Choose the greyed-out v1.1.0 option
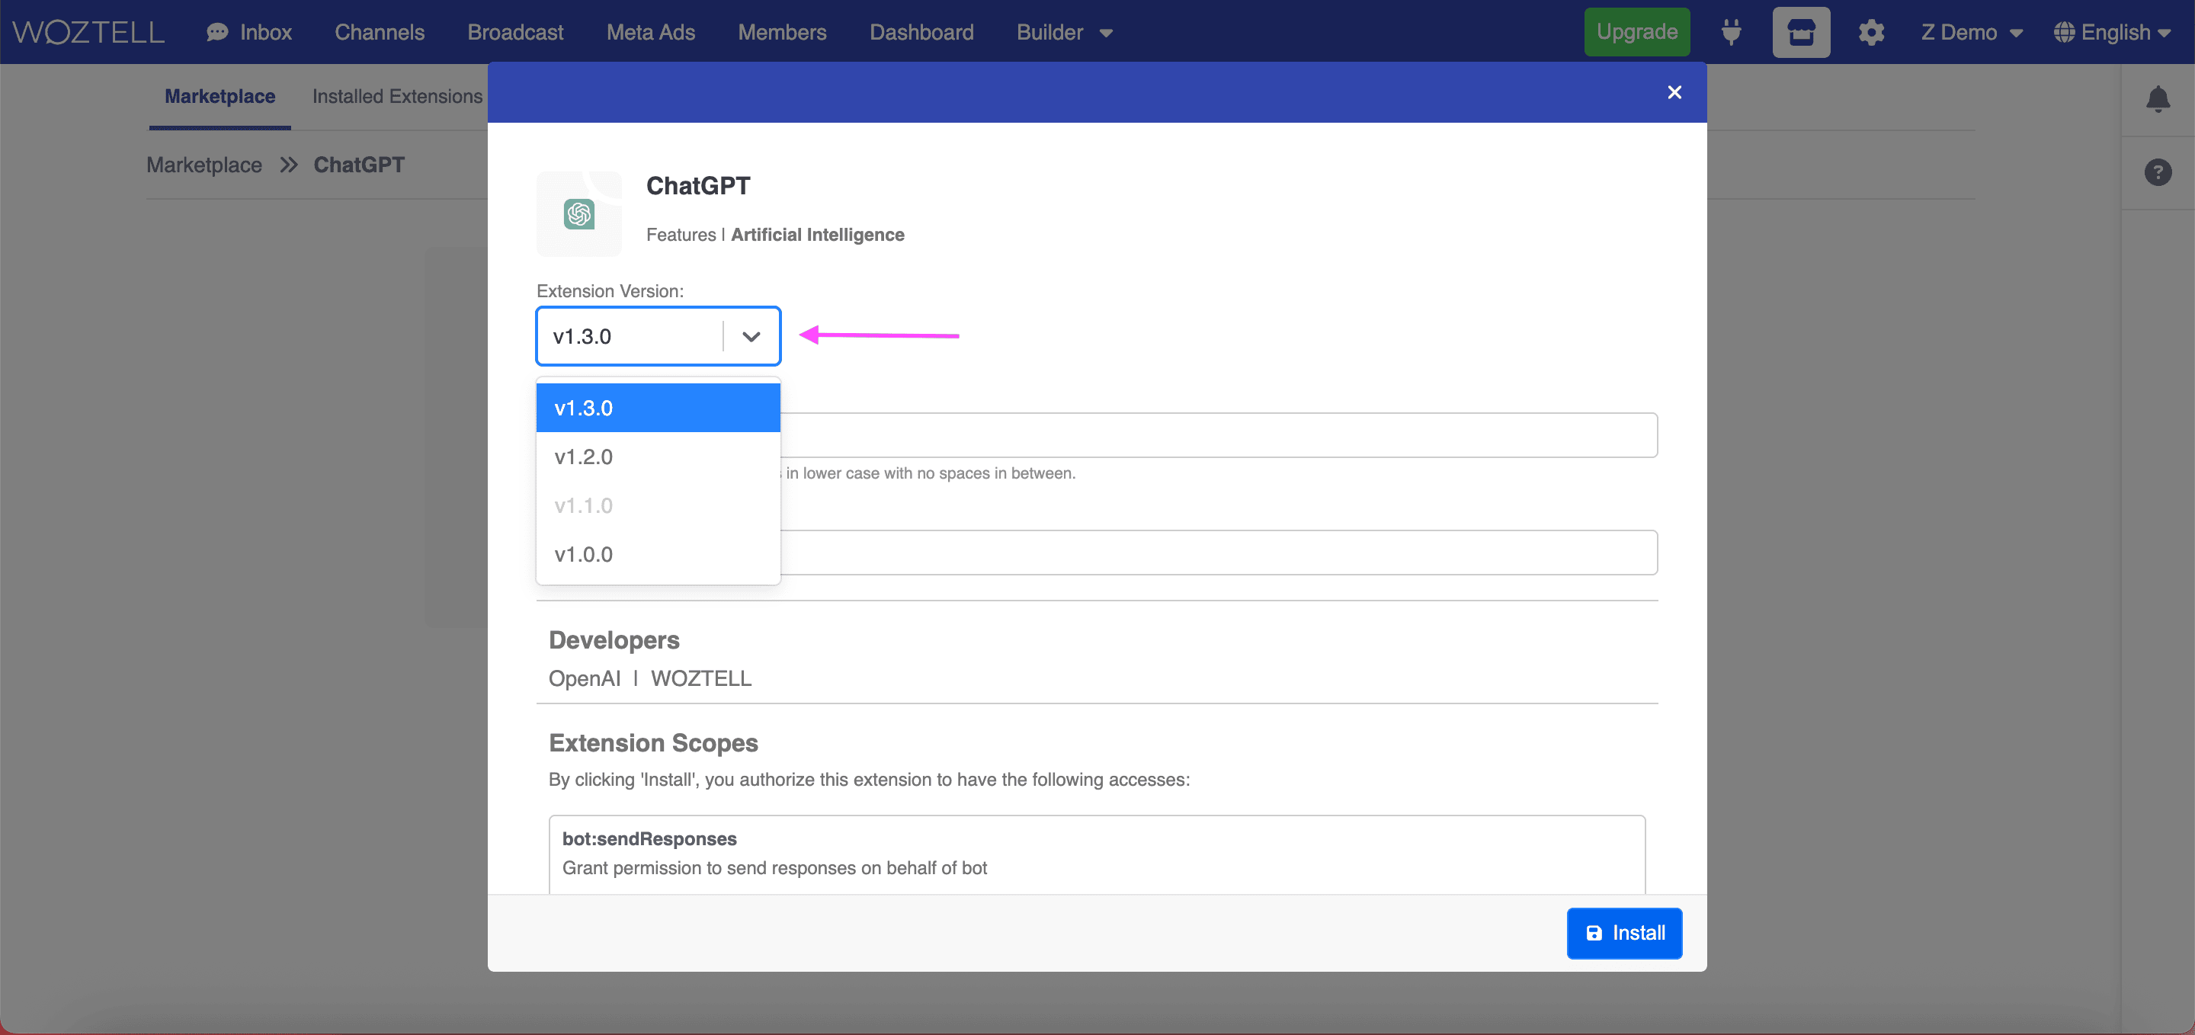Viewport: 2195px width, 1035px height. (658, 505)
